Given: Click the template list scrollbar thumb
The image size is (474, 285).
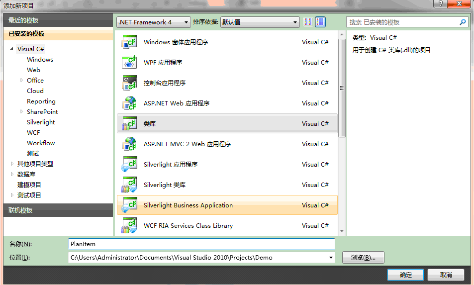Looking at the screenshot, I should (x=342, y=88).
